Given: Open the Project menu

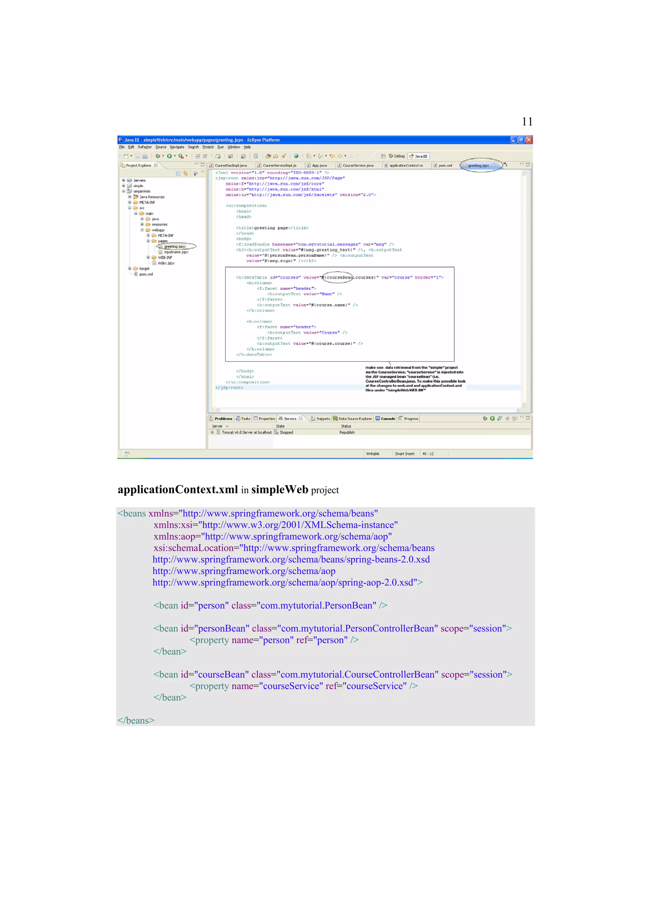Looking at the screenshot, I should click(x=208, y=147).
